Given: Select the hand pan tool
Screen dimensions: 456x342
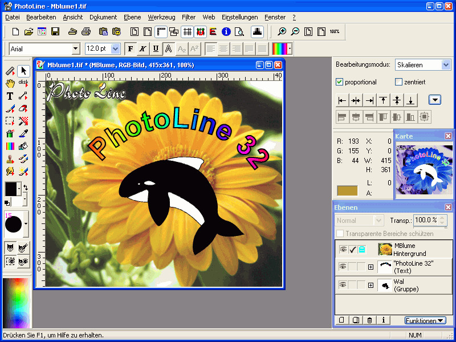Looking at the screenshot, I should tap(10, 83).
